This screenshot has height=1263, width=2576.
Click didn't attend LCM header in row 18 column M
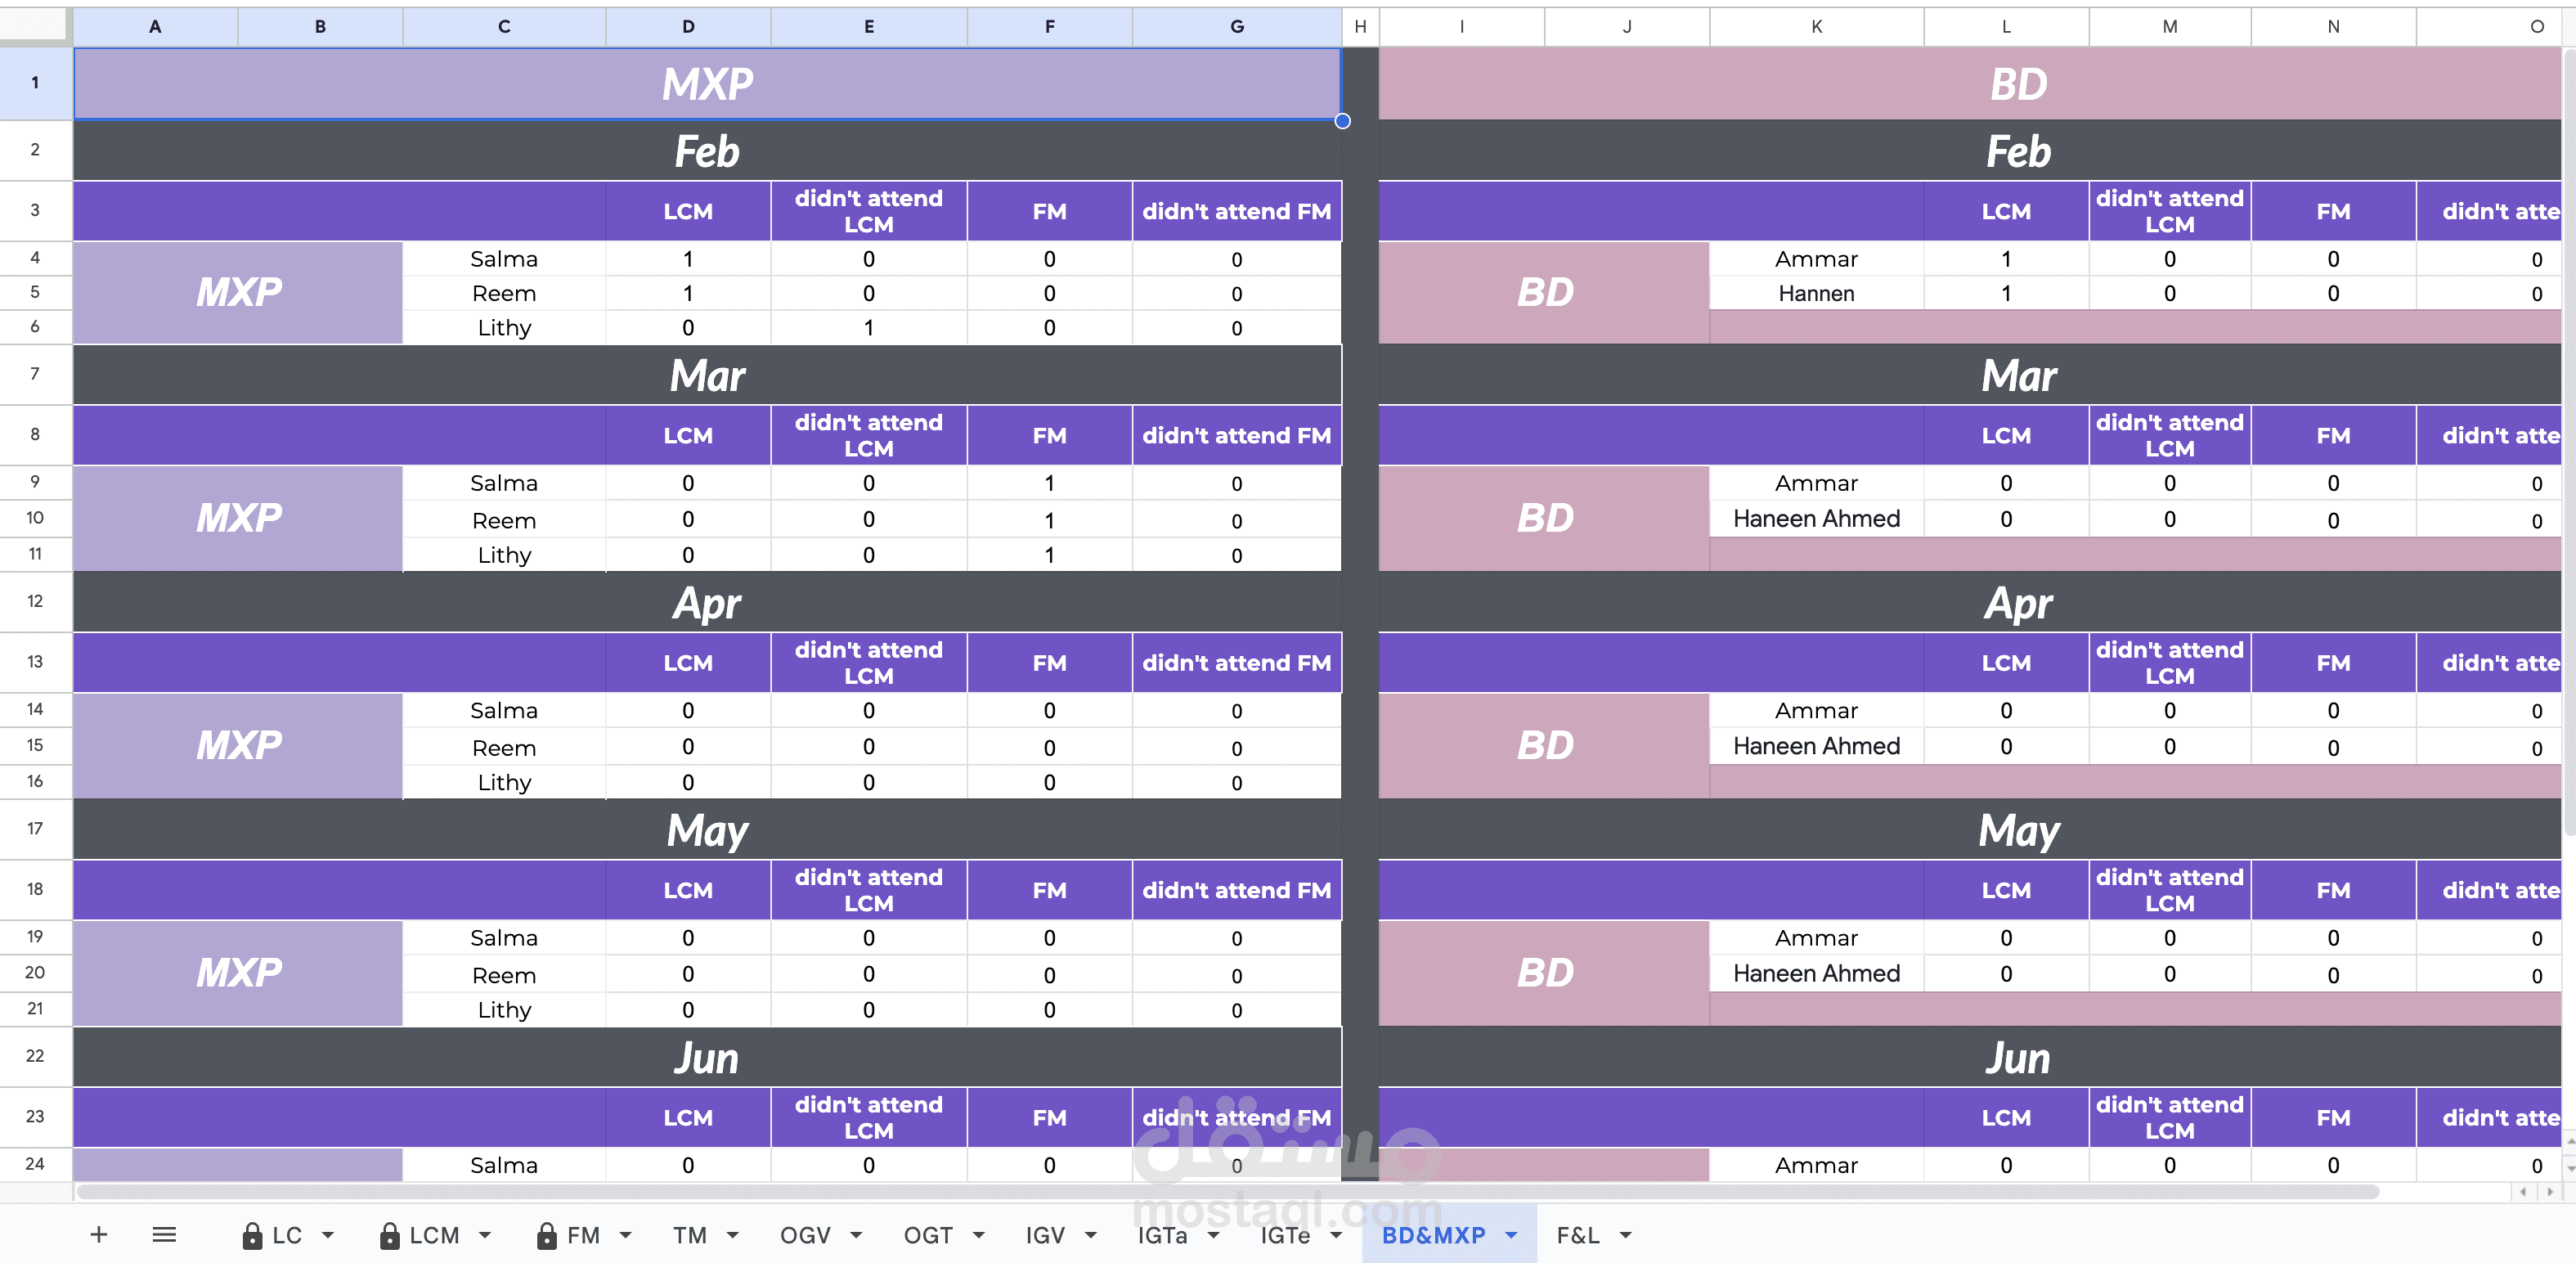[2169, 890]
